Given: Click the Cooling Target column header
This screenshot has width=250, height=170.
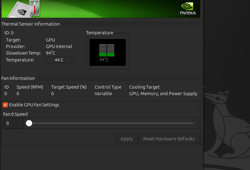Looking at the screenshot, I should coord(144,87).
